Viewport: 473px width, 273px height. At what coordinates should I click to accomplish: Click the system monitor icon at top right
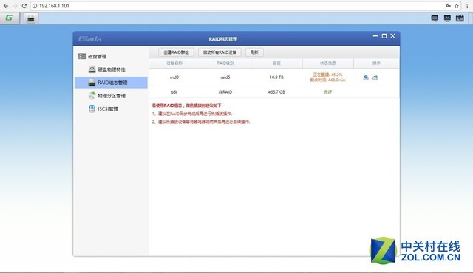pos(447,18)
